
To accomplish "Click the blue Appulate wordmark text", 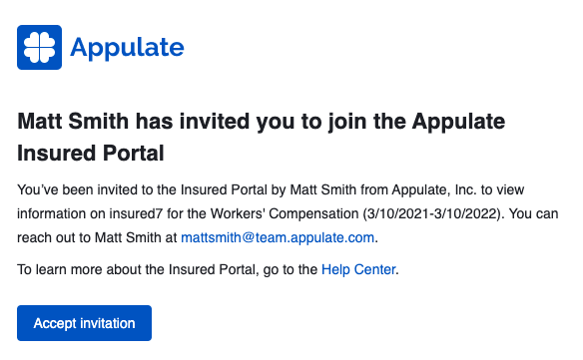I will (127, 48).
